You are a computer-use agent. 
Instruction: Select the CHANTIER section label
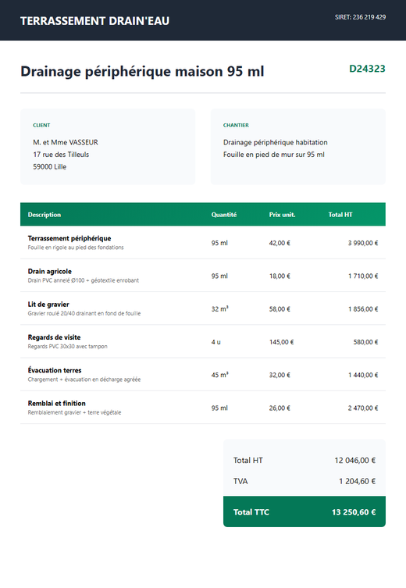pos(236,125)
